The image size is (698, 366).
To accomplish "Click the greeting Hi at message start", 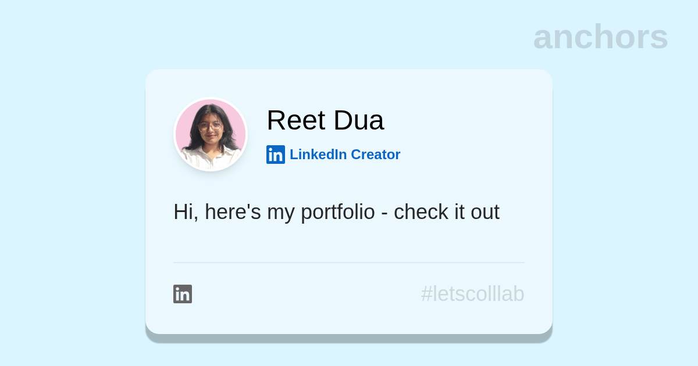I will 186,212.
